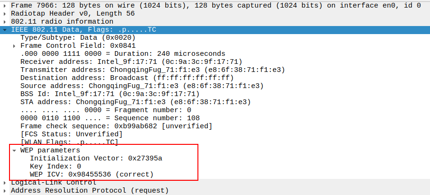Expand the Address Resolution Protocol section

pos(5,191)
